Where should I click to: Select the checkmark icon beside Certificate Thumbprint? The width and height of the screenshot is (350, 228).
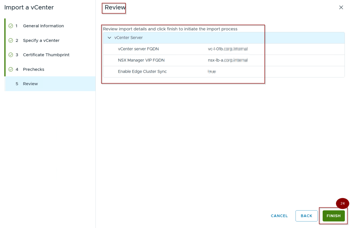[x=11, y=55]
